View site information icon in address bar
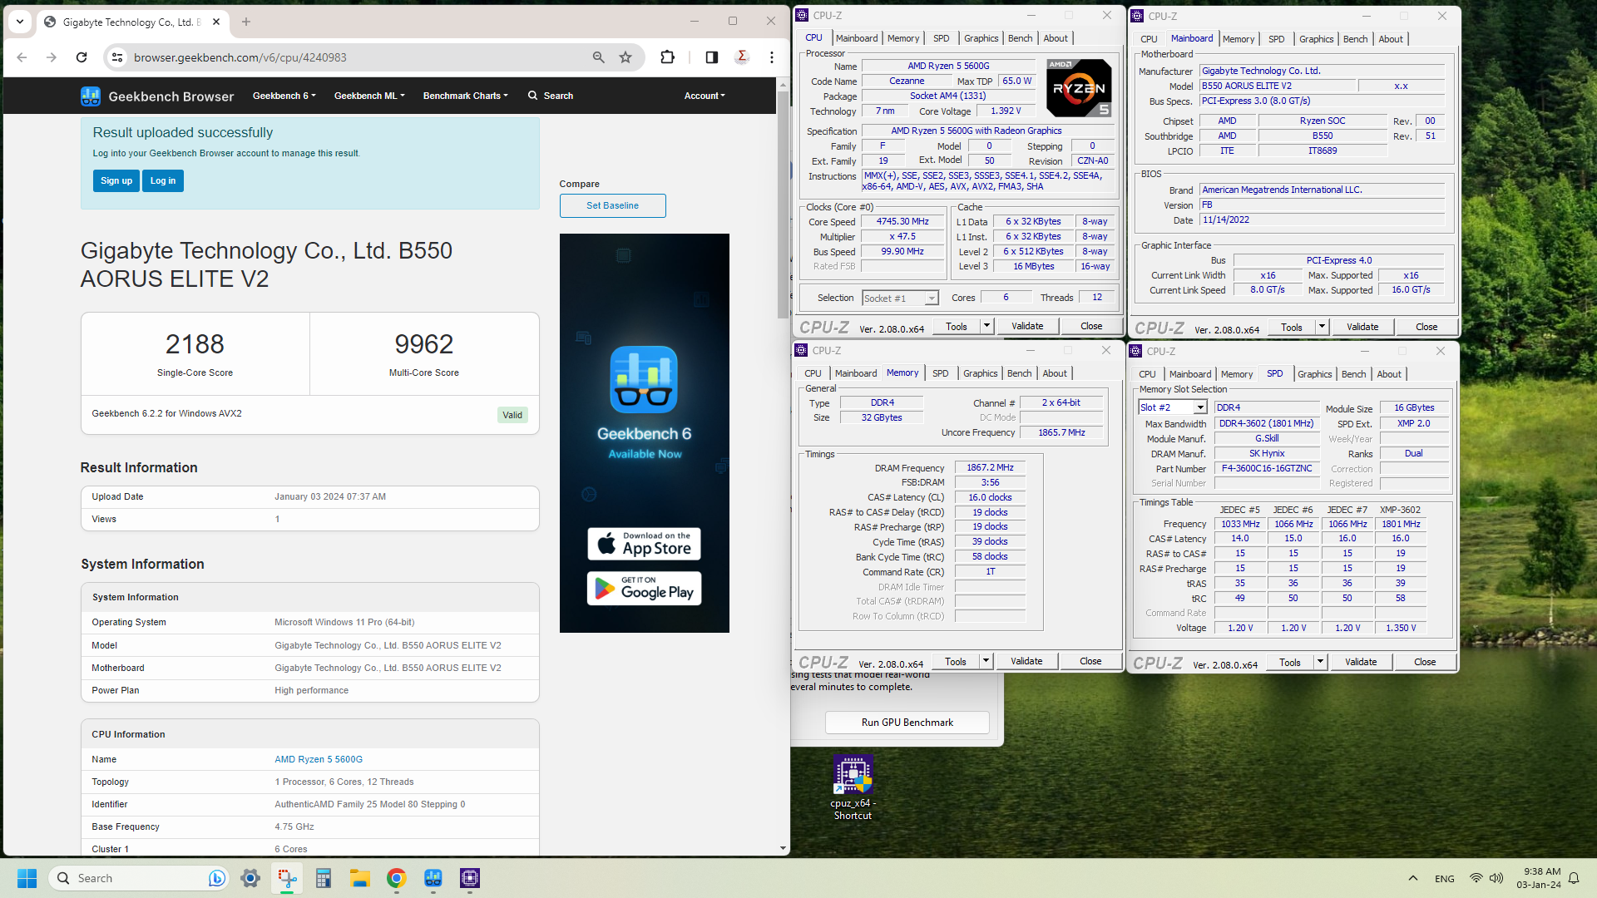This screenshot has height=898, width=1597. pyautogui.click(x=117, y=57)
